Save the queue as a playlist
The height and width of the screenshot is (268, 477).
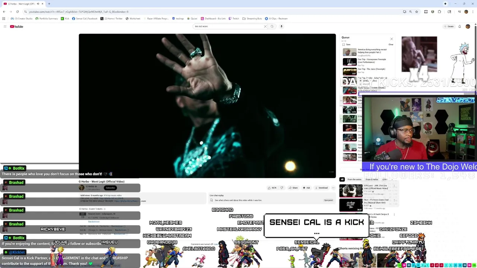(x=346, y=44)
